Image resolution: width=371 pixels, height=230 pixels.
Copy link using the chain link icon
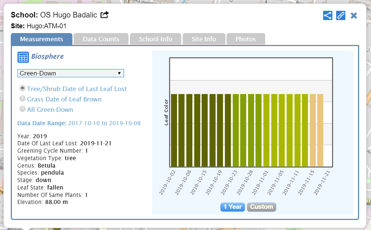pyautogui.click(x=341, y=15)
